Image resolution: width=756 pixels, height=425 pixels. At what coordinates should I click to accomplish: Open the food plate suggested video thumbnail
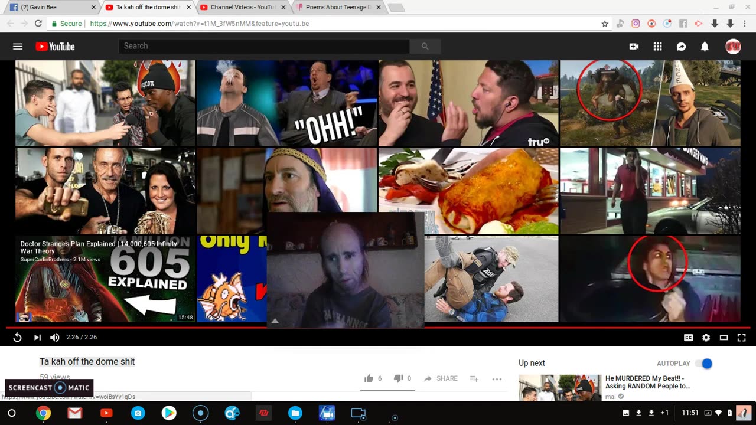point(468,191)
